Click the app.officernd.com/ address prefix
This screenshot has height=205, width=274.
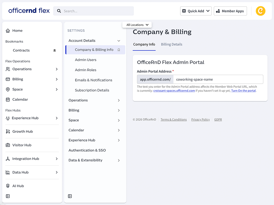click(155, 79)
